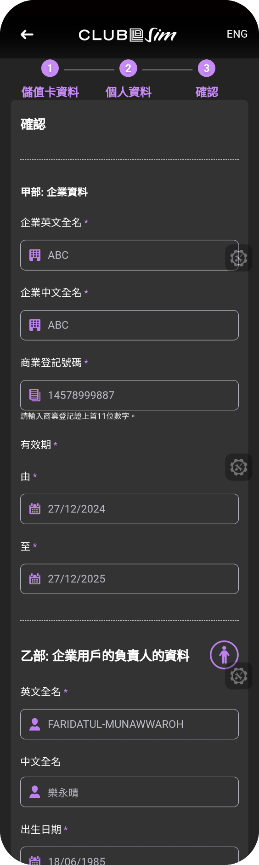Focus the 商業登記號碼 input field
Image resolution: width=259 pixels, height=865 pixels.
129,395
